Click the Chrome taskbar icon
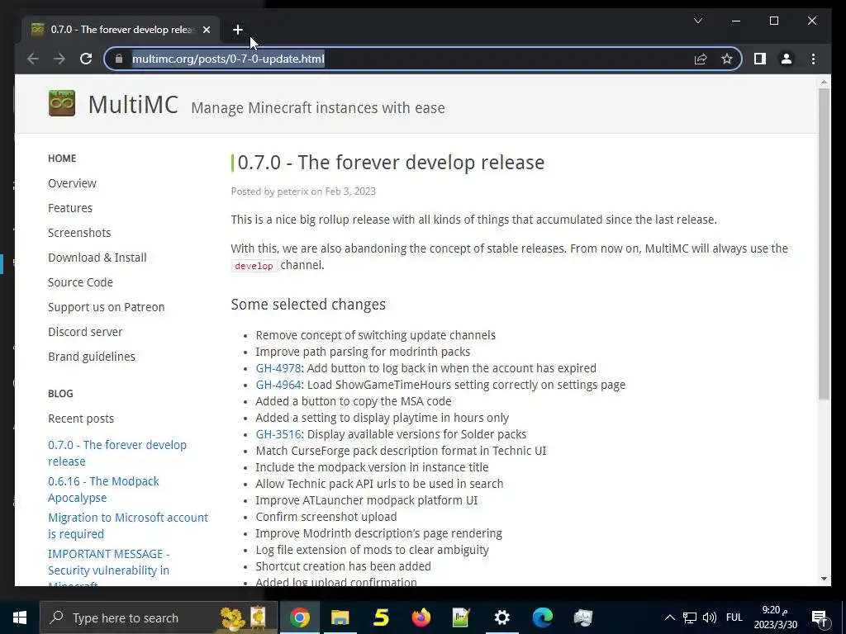 coord(299,617)
